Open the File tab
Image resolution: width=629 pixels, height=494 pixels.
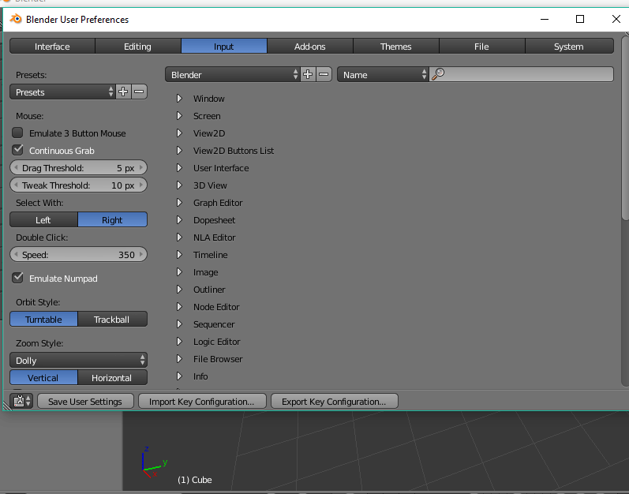click(x=481, y=46)
